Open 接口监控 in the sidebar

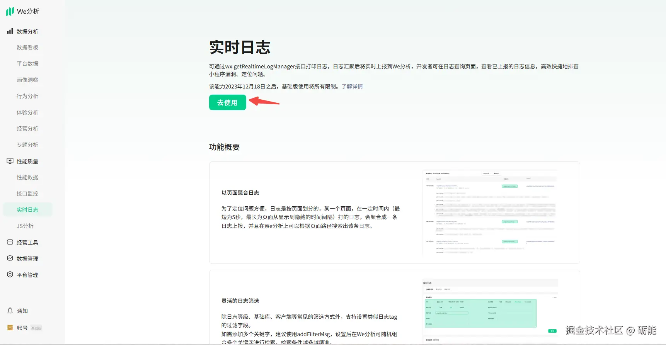[27, 194]
